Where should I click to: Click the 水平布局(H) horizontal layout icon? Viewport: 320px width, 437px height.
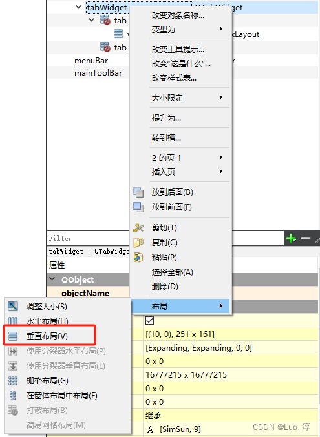pyautogui.click(x=13, y=321)
